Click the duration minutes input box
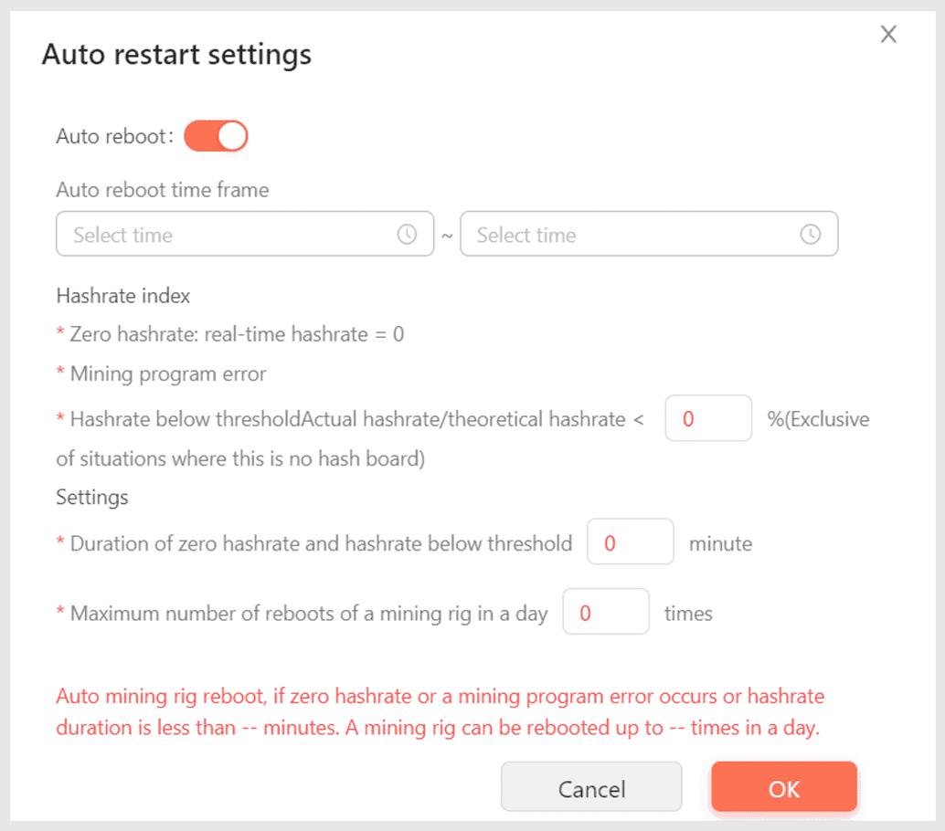945x831 pixels. point(630,543)
